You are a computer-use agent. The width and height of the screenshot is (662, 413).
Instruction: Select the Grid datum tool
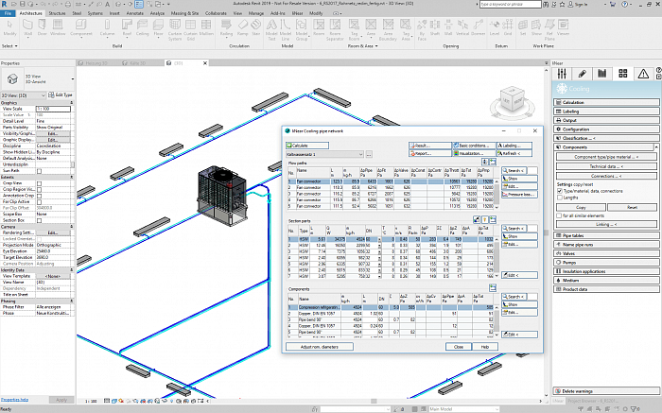[508, 27]
